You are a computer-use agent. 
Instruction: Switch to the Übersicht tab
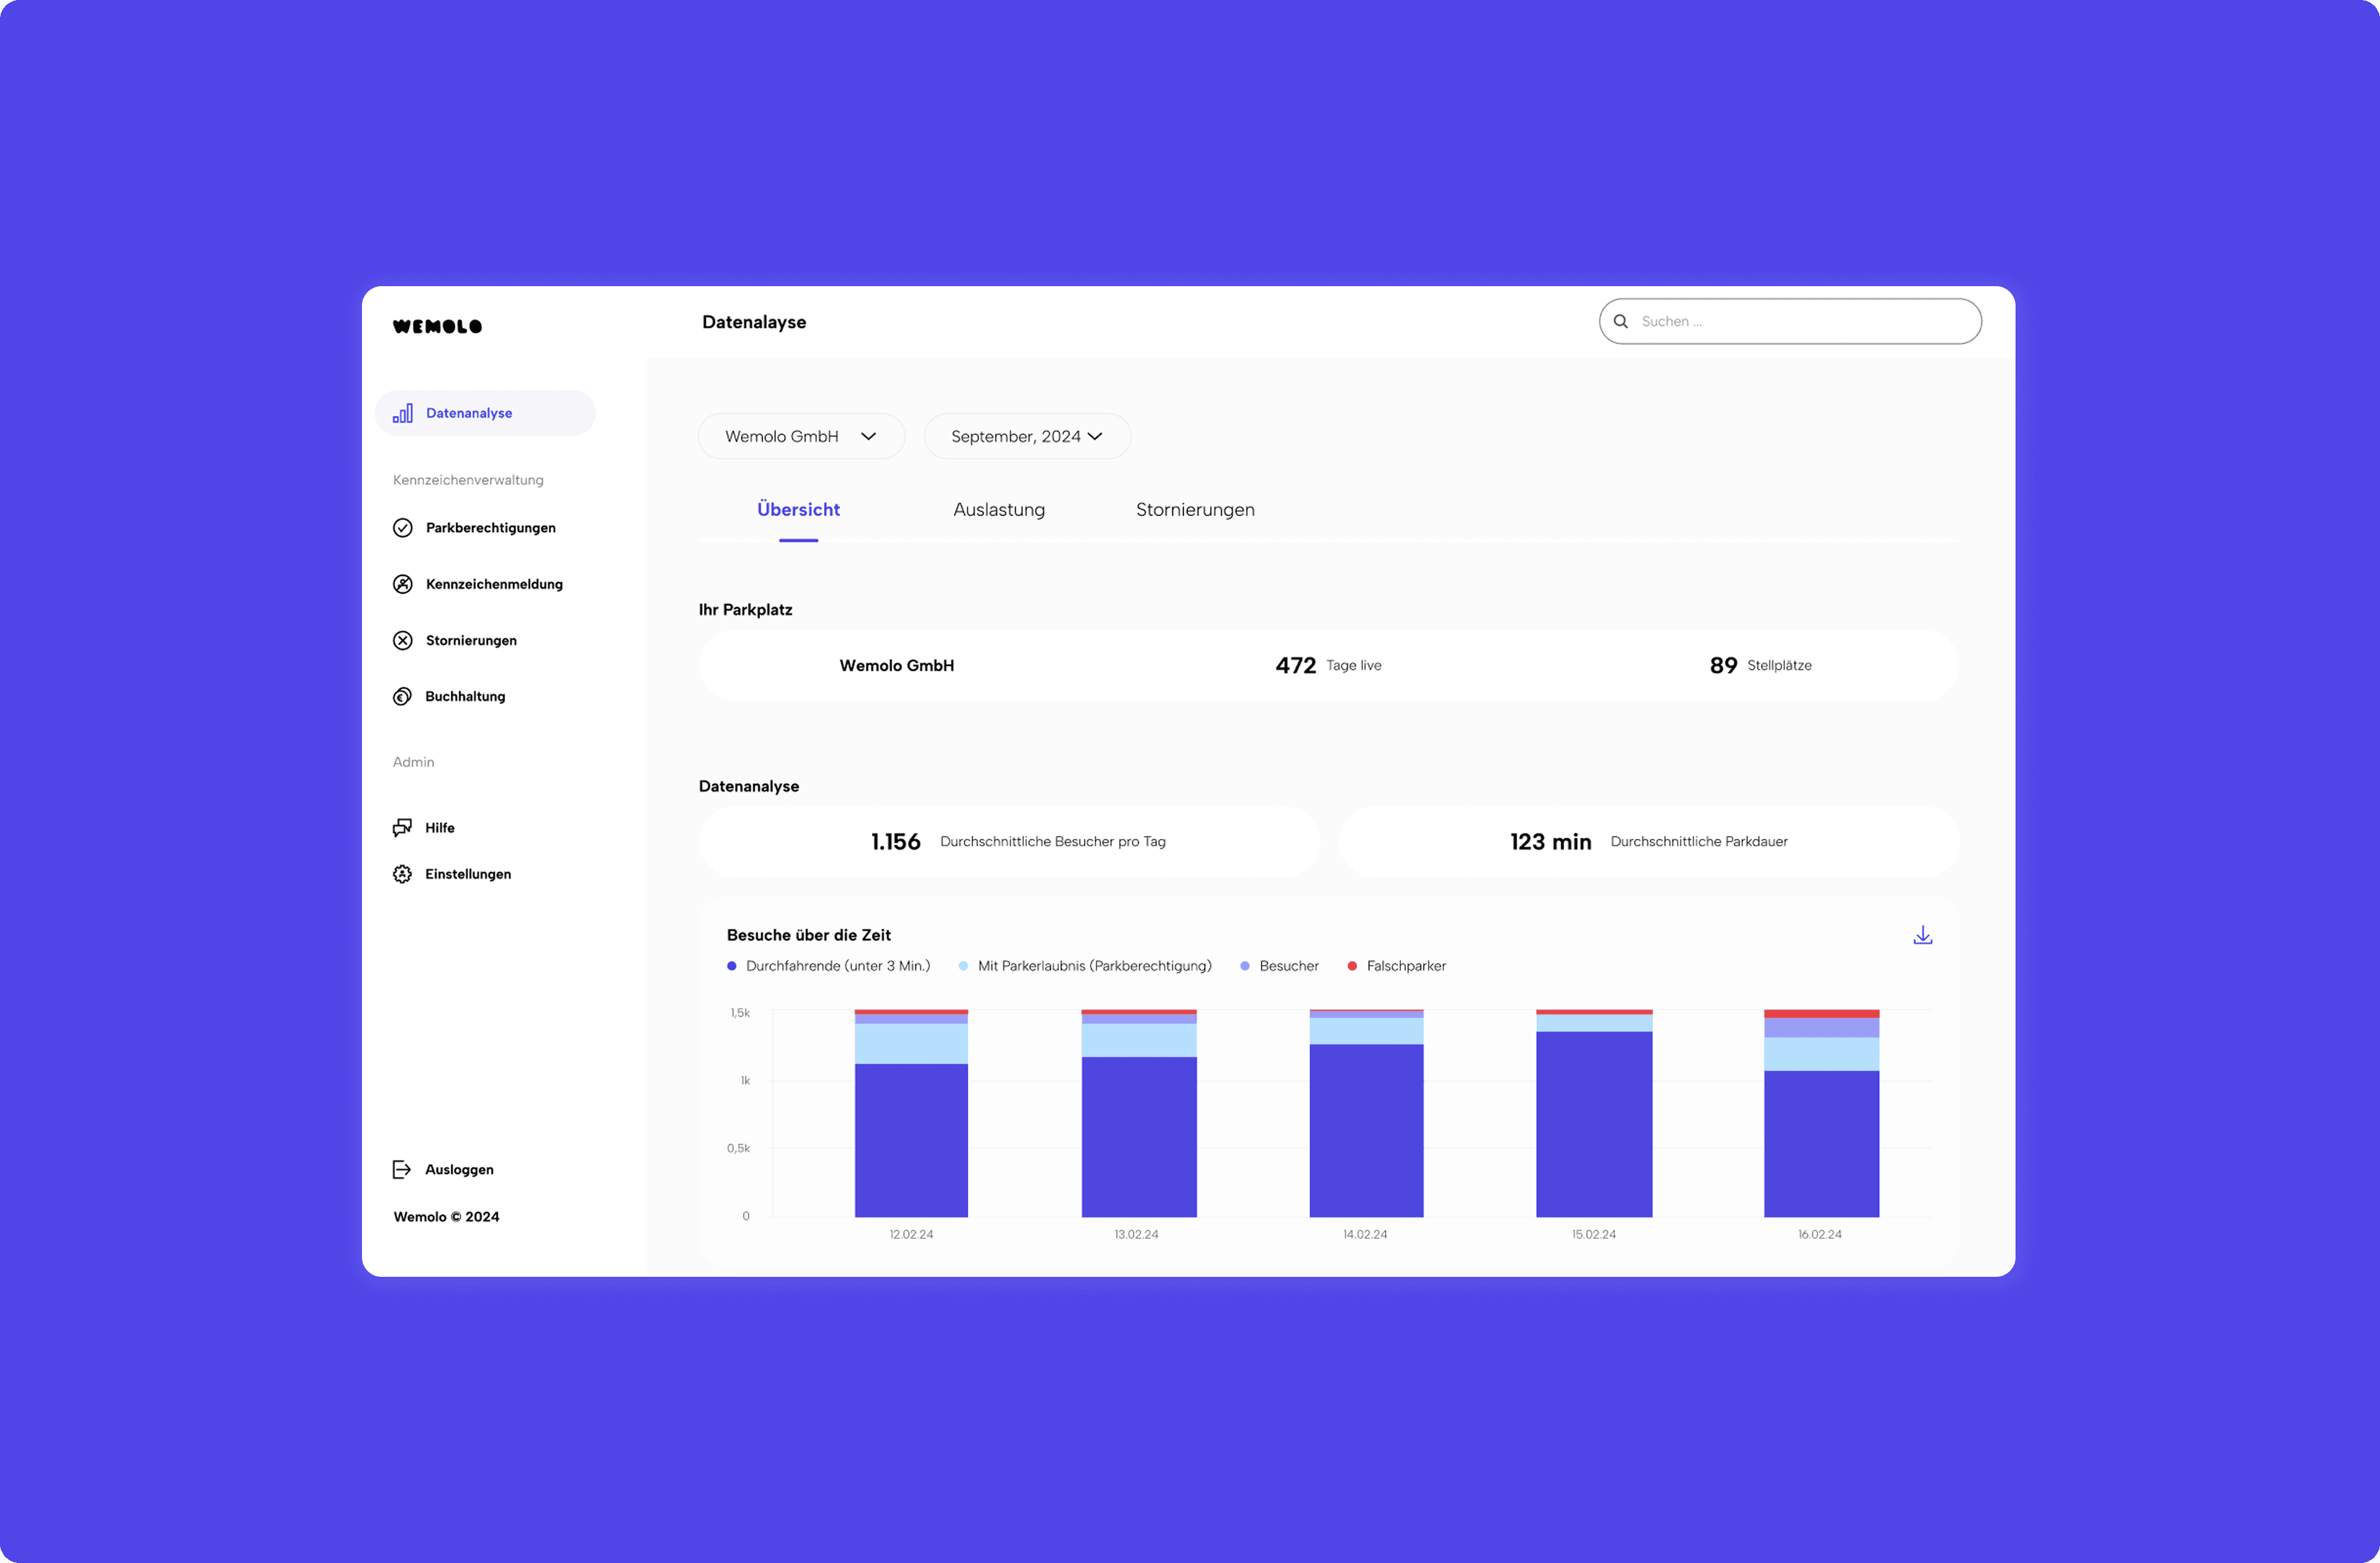point(798,510)
